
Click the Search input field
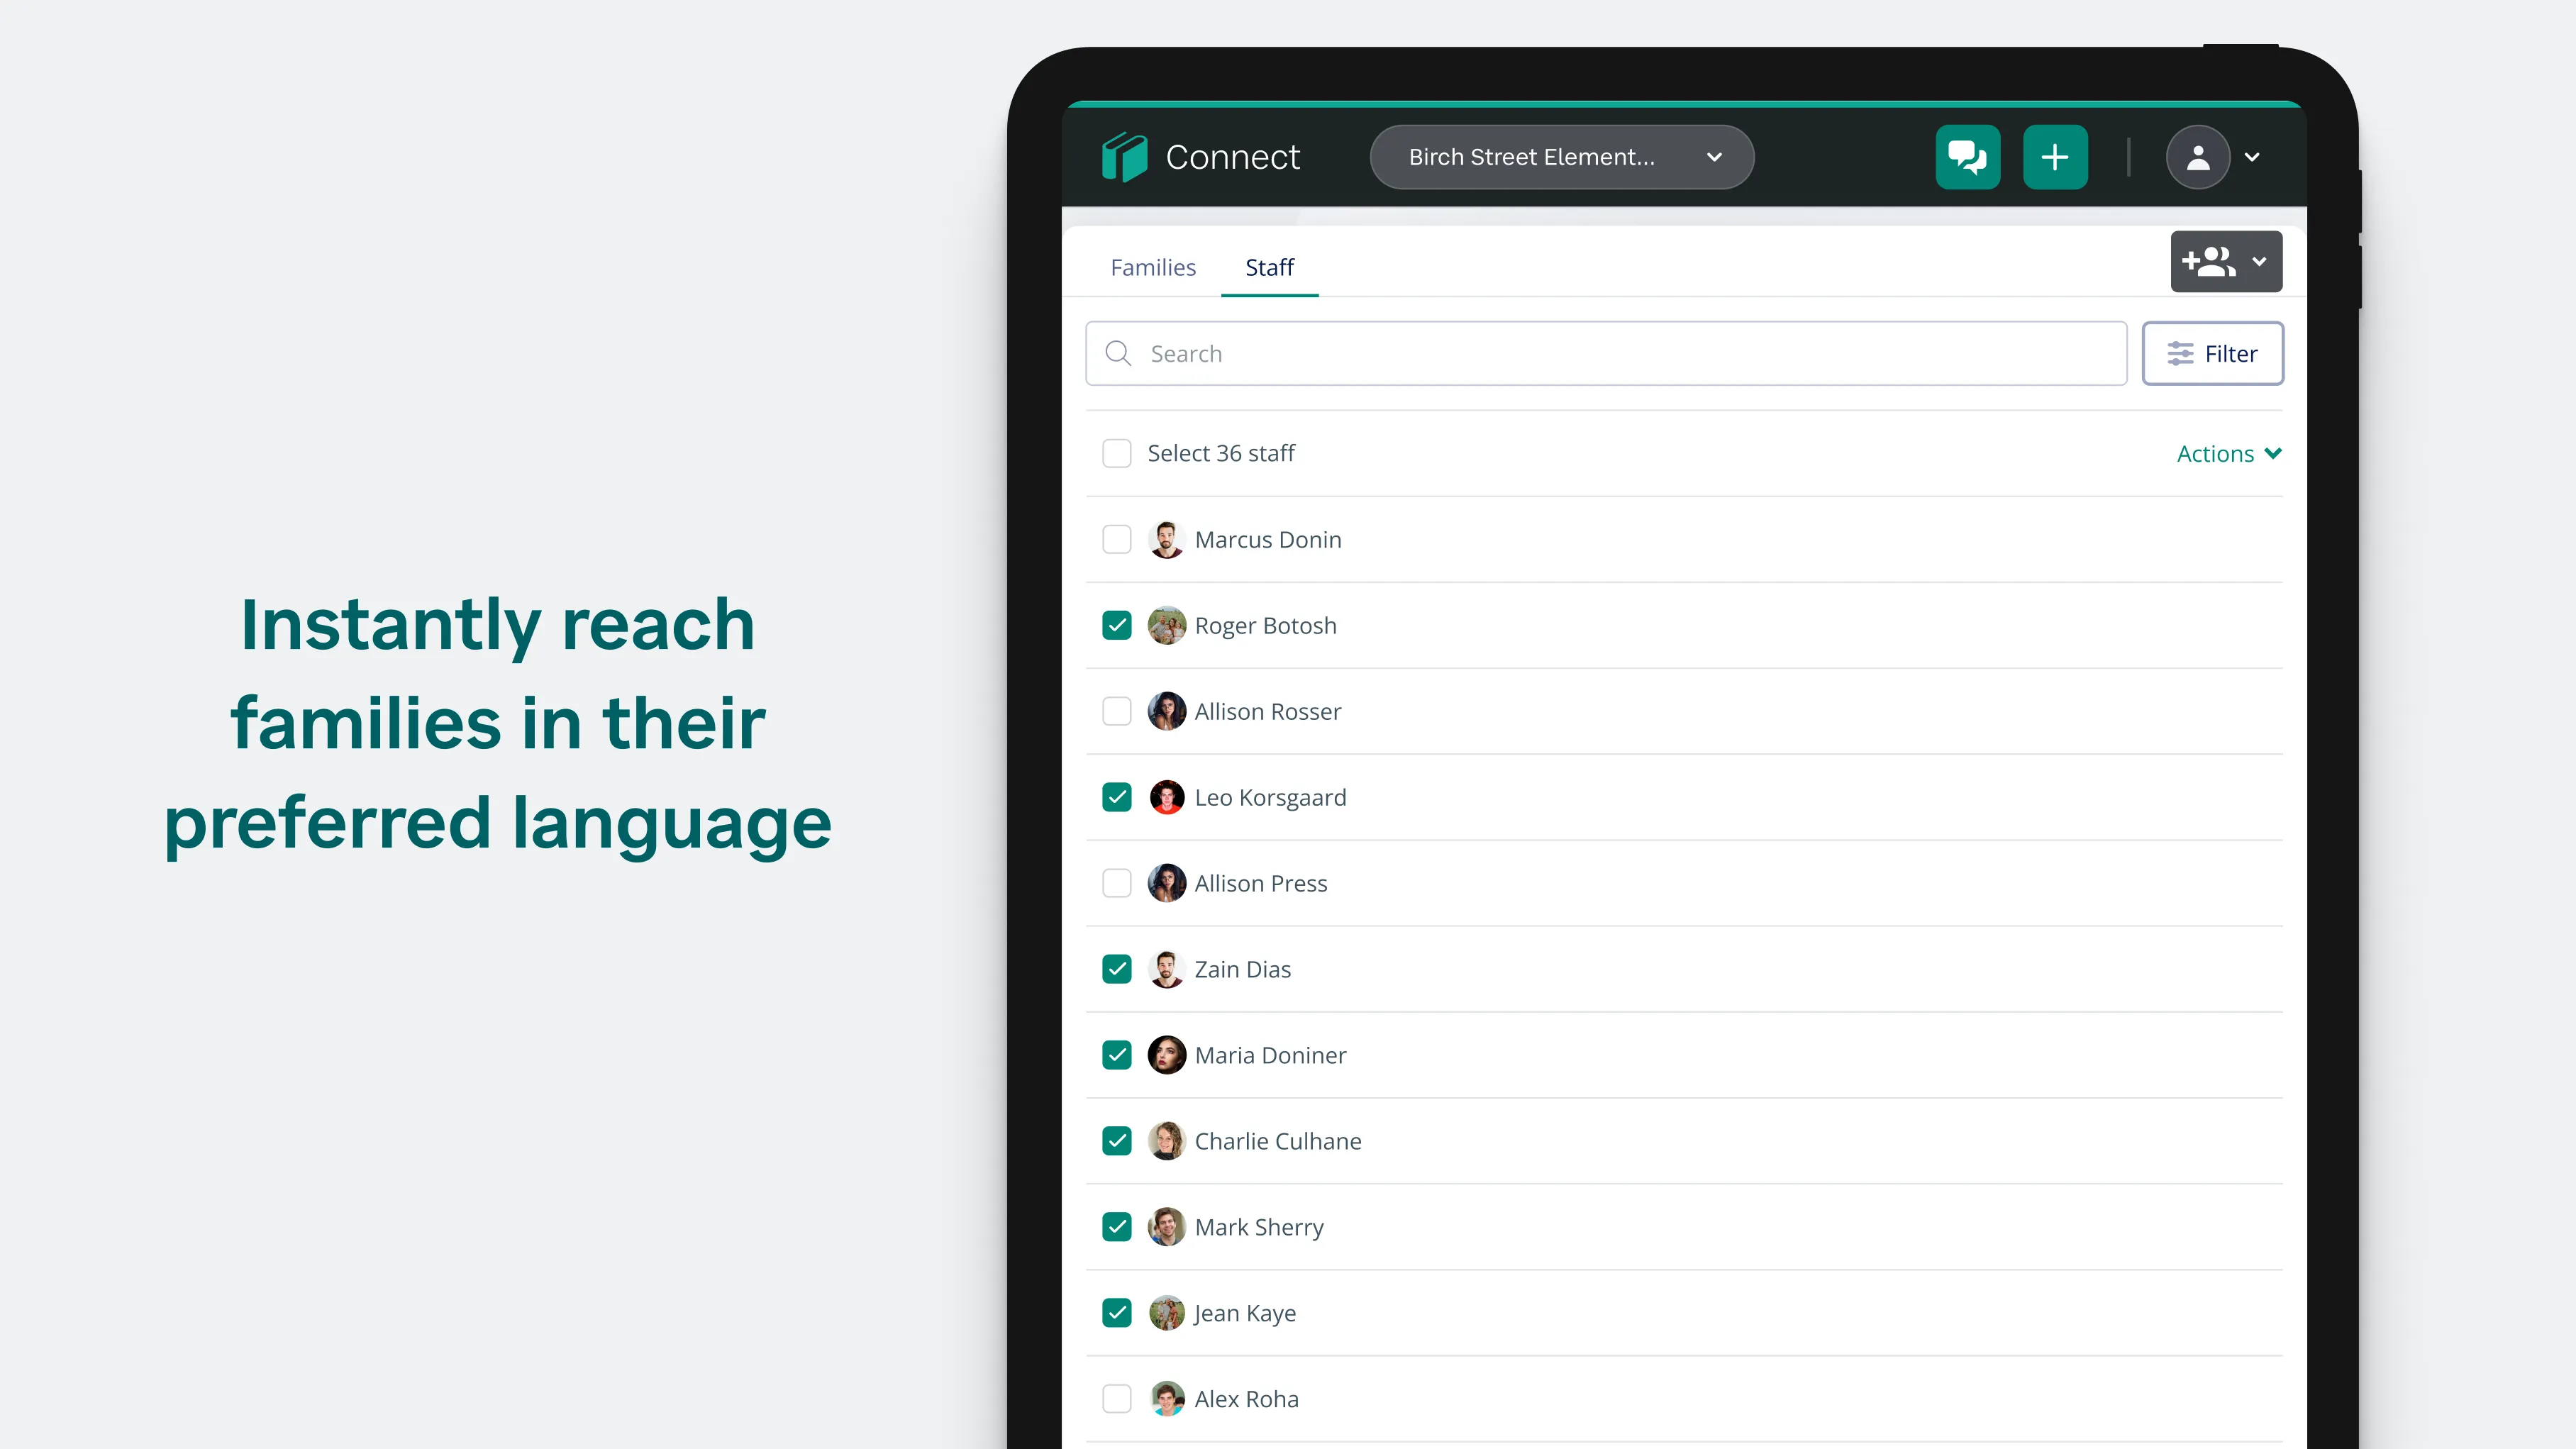click(1605, 352)
